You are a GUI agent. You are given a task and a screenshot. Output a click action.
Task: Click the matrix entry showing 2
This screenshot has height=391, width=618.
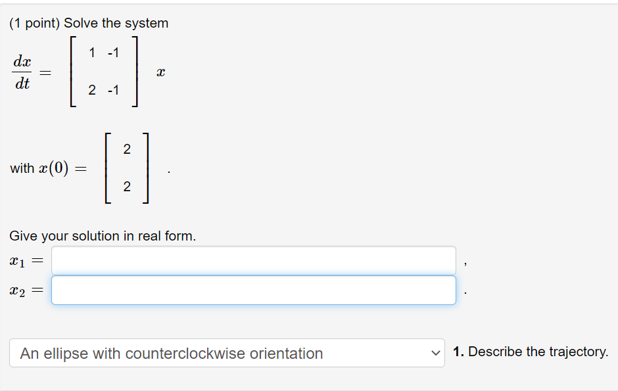(x=91, y=90)
